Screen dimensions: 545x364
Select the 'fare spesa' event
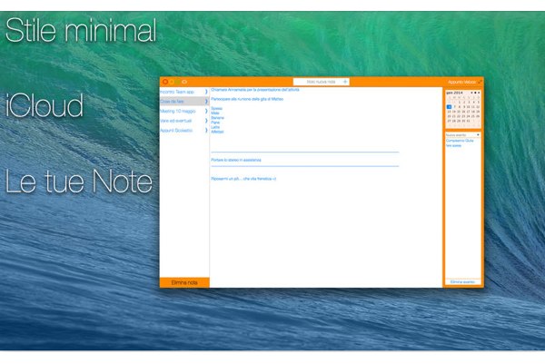point(453,145)
